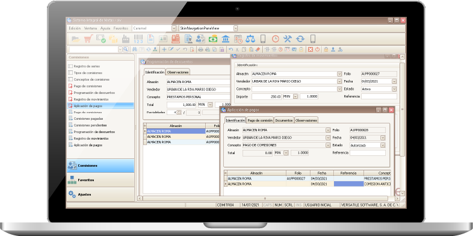
Task: Expand Concepto PAGO DE COMISIONES dropdown
Action: click(x=328, y=145)
